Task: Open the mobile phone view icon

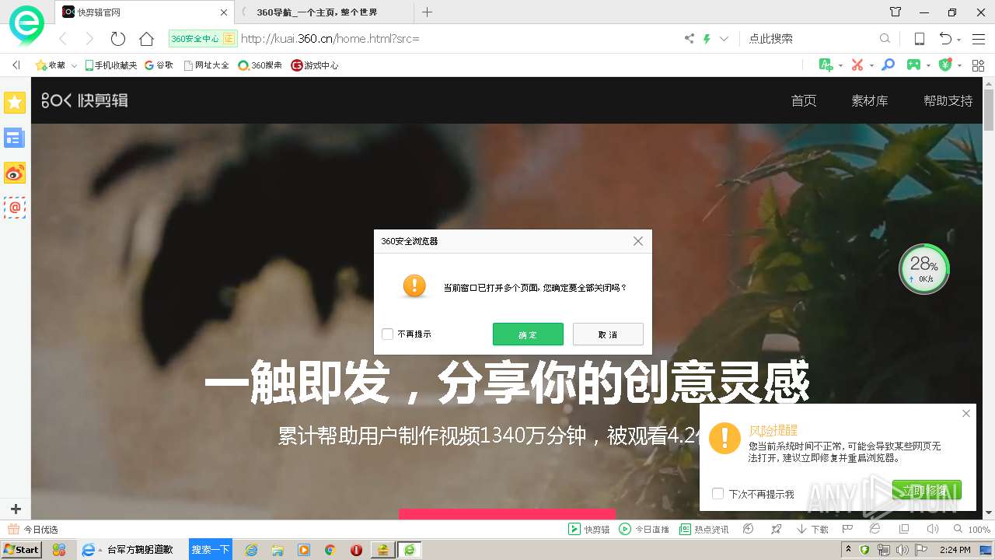Action: (x=919, y=38)
